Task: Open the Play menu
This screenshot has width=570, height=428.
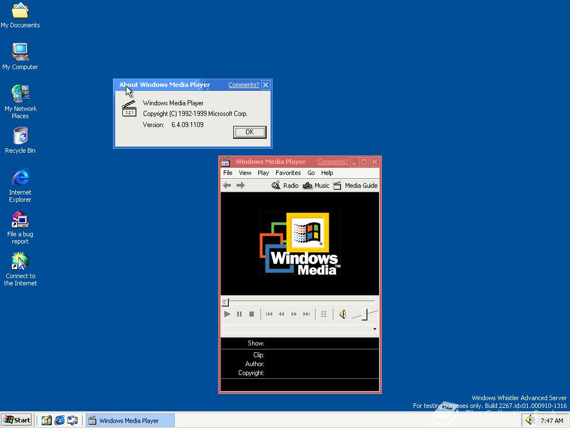Action: point(263,173)
